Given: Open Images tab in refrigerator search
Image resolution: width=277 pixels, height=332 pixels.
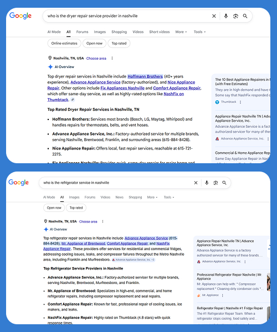Looking at the screenshot, I should pyautogui.click(x=74, y=198).
